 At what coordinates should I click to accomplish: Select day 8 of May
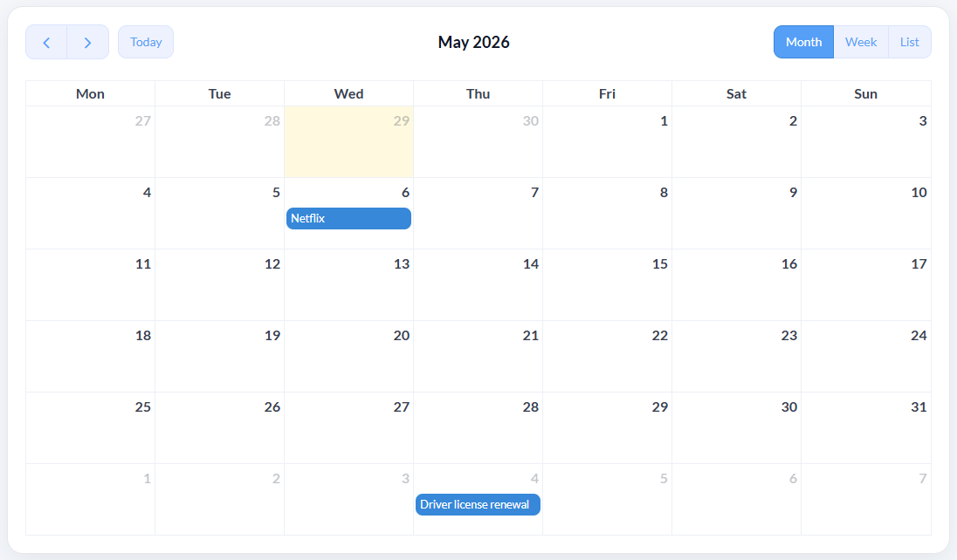coord(607,214)
